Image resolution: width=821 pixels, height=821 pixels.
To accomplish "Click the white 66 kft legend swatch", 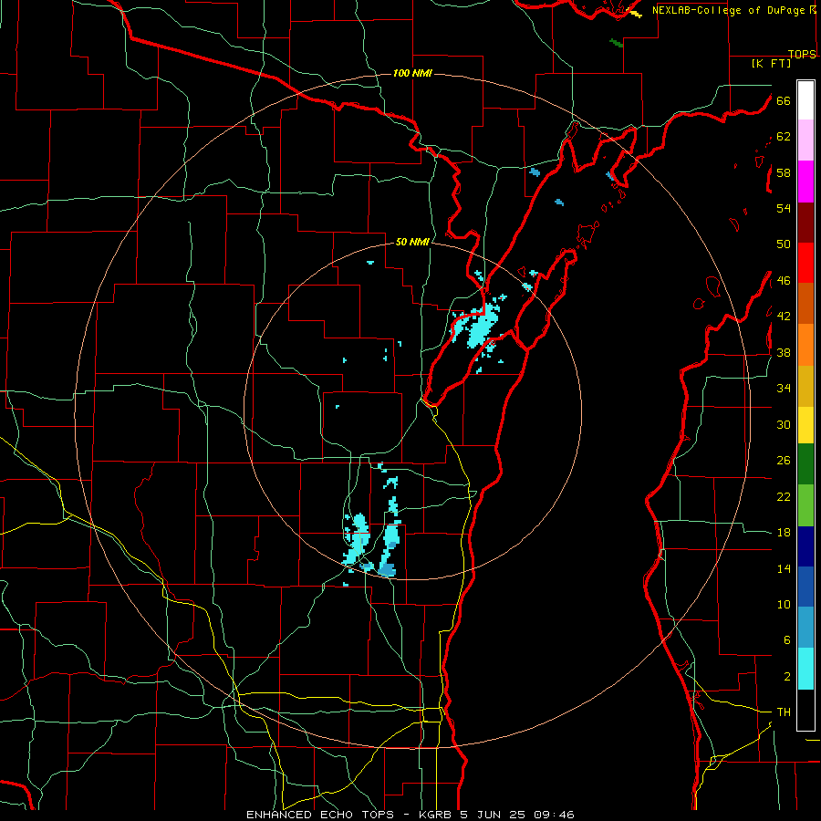I will [805, 100].
